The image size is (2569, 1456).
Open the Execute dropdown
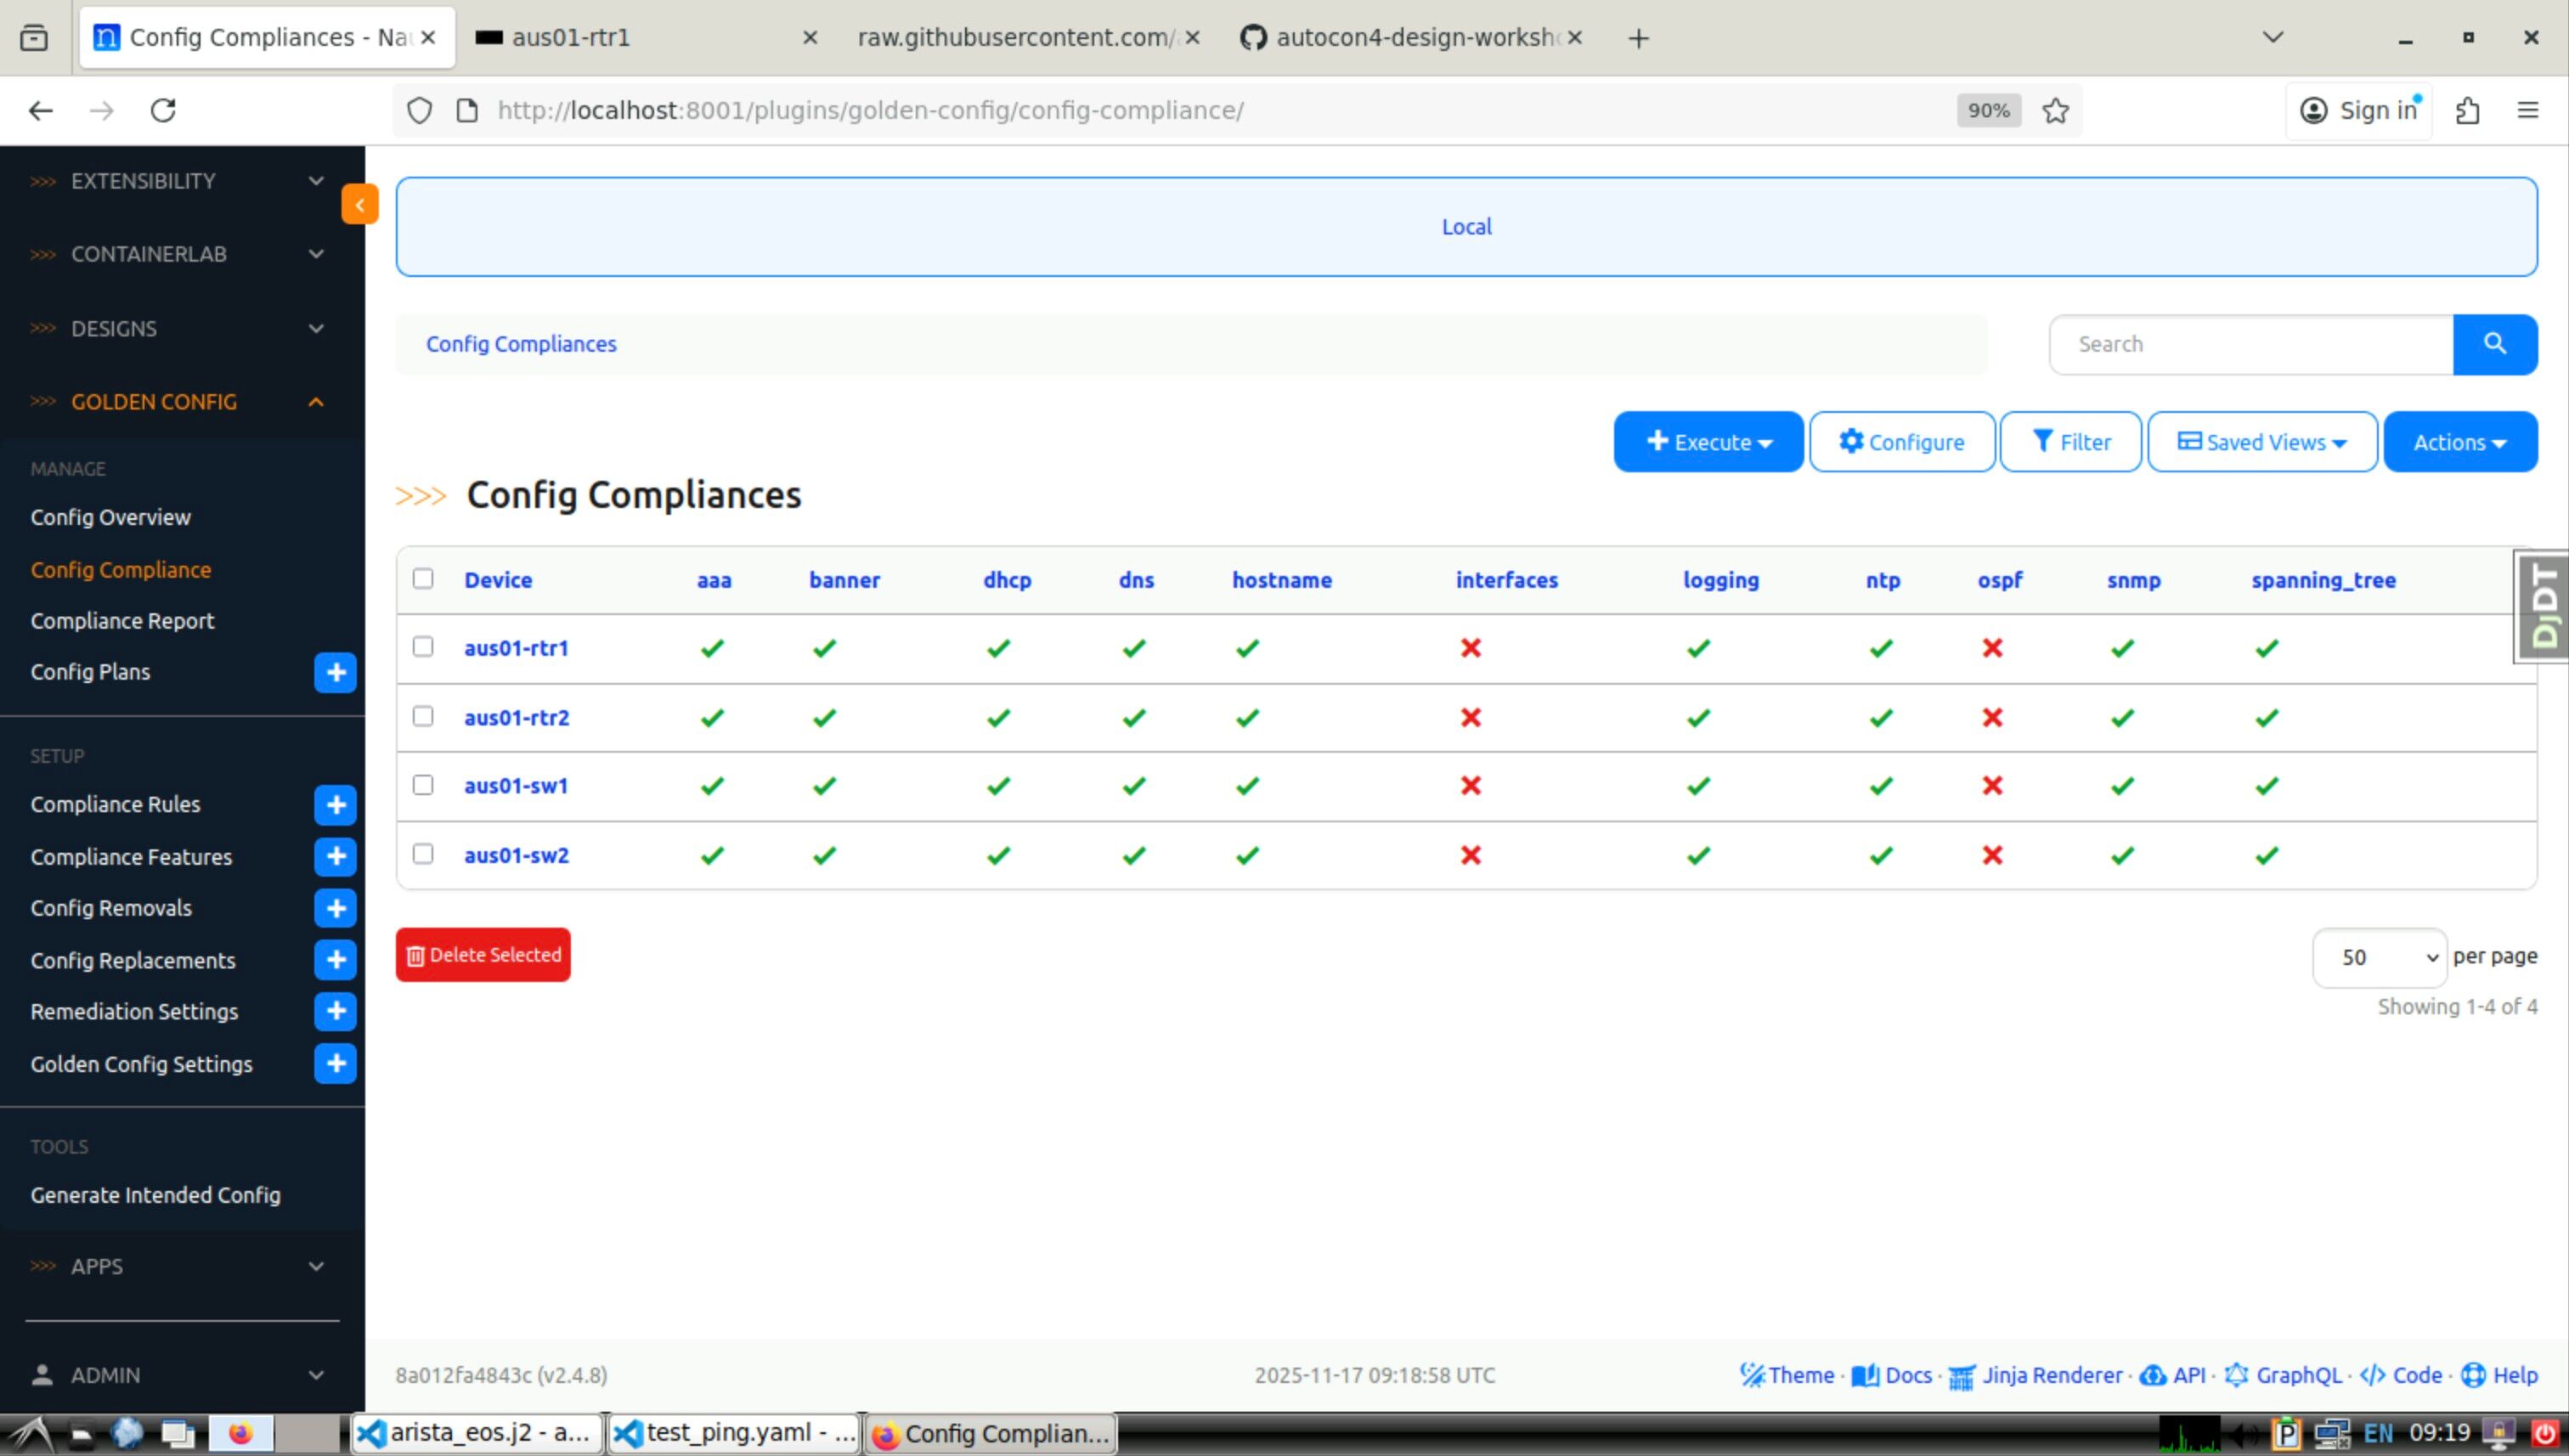pos(1708,442)
